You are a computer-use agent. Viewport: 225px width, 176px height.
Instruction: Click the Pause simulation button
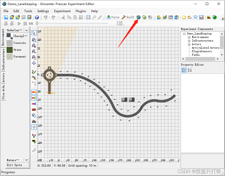point(25,24)
